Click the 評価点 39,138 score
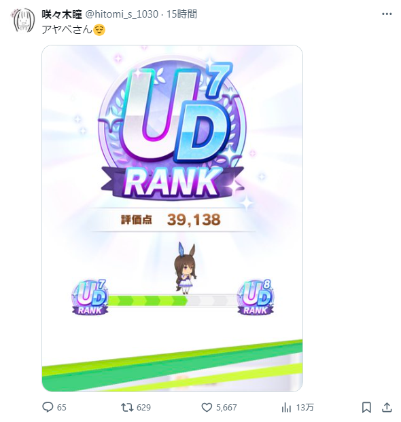This screenshot has height=422, width=401. coord(171,220)
